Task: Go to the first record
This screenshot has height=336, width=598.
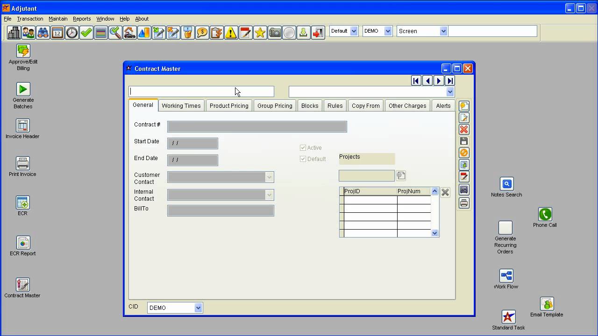Action: click(416, 81)
